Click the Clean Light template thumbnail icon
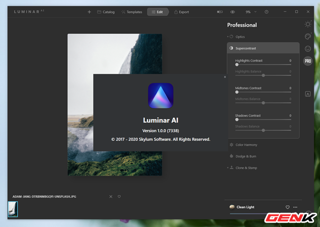This screenshot has height=227, width=320. click(232, 207)
